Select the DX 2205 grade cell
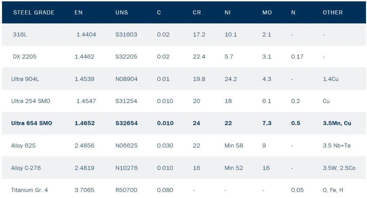Image resolution: width=367 pixels, height=198 pixels. (24, 57)
